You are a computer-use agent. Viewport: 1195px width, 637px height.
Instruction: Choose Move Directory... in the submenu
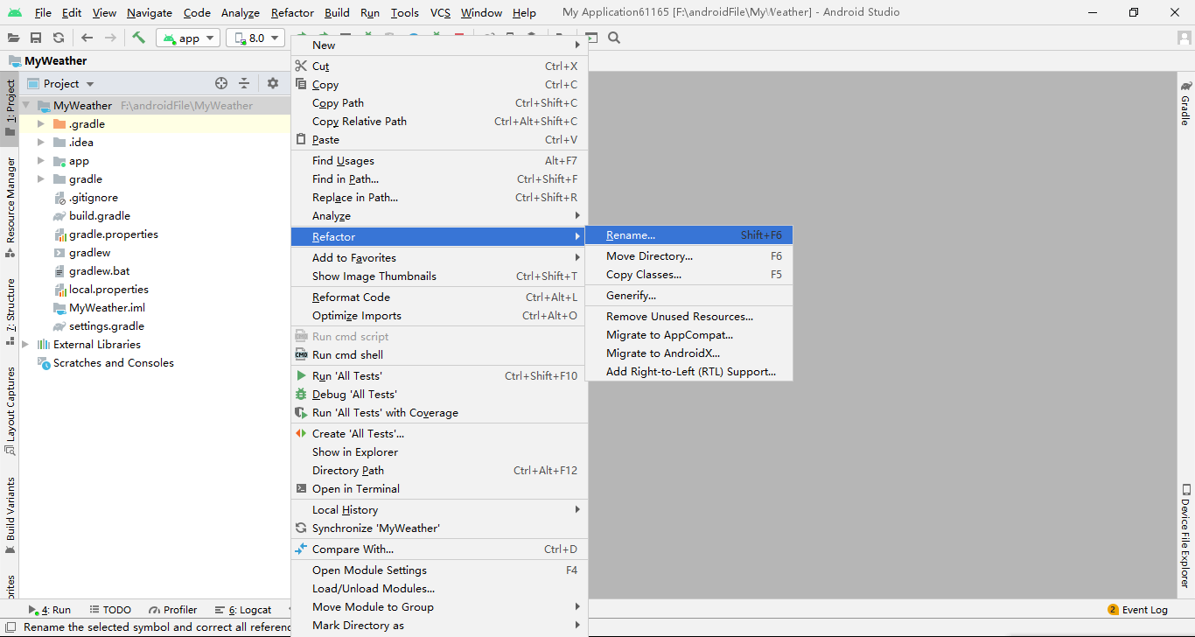click(689, 256)
